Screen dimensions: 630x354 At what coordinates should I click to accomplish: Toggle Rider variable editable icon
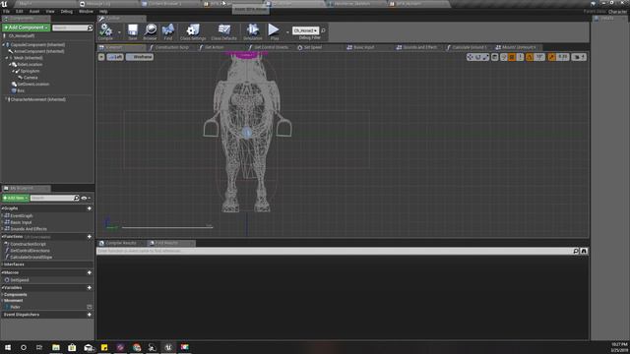click(90, 307)
